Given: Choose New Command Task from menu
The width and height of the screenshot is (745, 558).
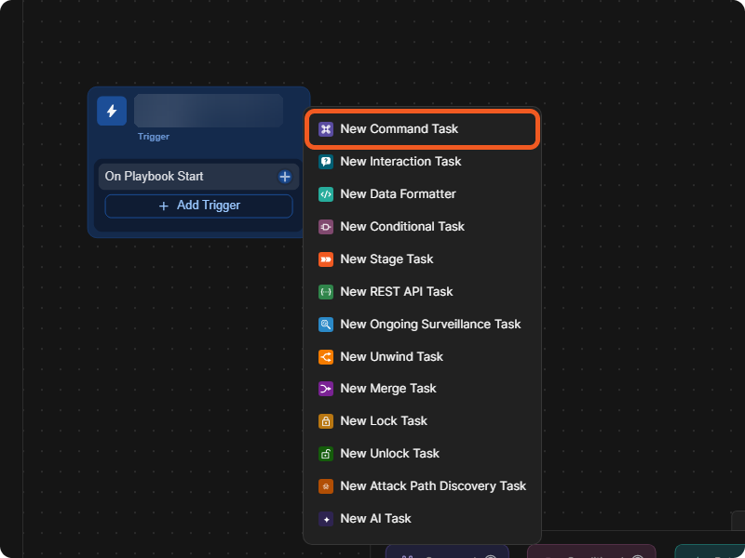Looking at the screenshot, I should [422, 129].
